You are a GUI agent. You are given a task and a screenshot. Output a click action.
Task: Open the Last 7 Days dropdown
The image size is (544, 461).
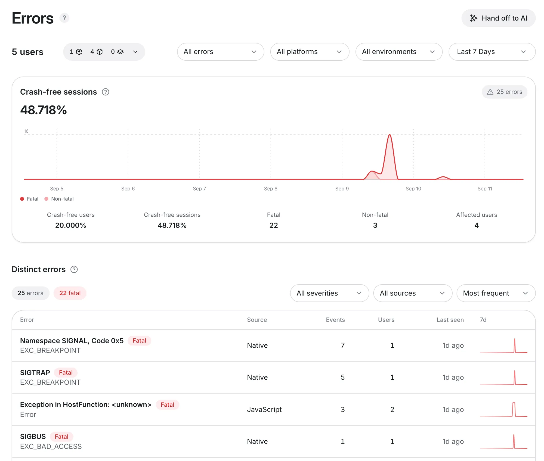point(492,52)
